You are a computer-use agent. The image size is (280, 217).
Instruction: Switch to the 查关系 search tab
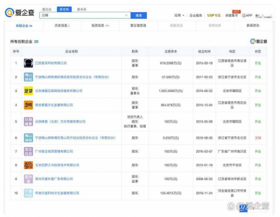pos(81,9)
